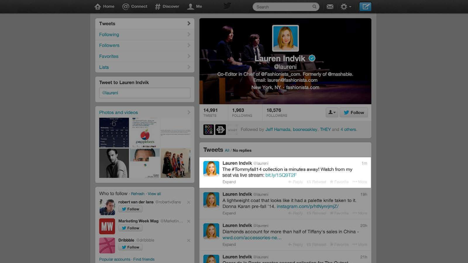The height and width of the screenshot is (263, 468).
Task: Reply to the Tiffany's diamonds tweet
Action: [295, 244]
